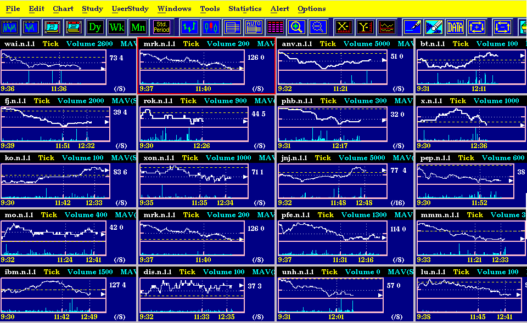This screenshot has height=323, width=527.
Task: Click the jnj.n.1.1 symbol title
Action: click(294, 158)
